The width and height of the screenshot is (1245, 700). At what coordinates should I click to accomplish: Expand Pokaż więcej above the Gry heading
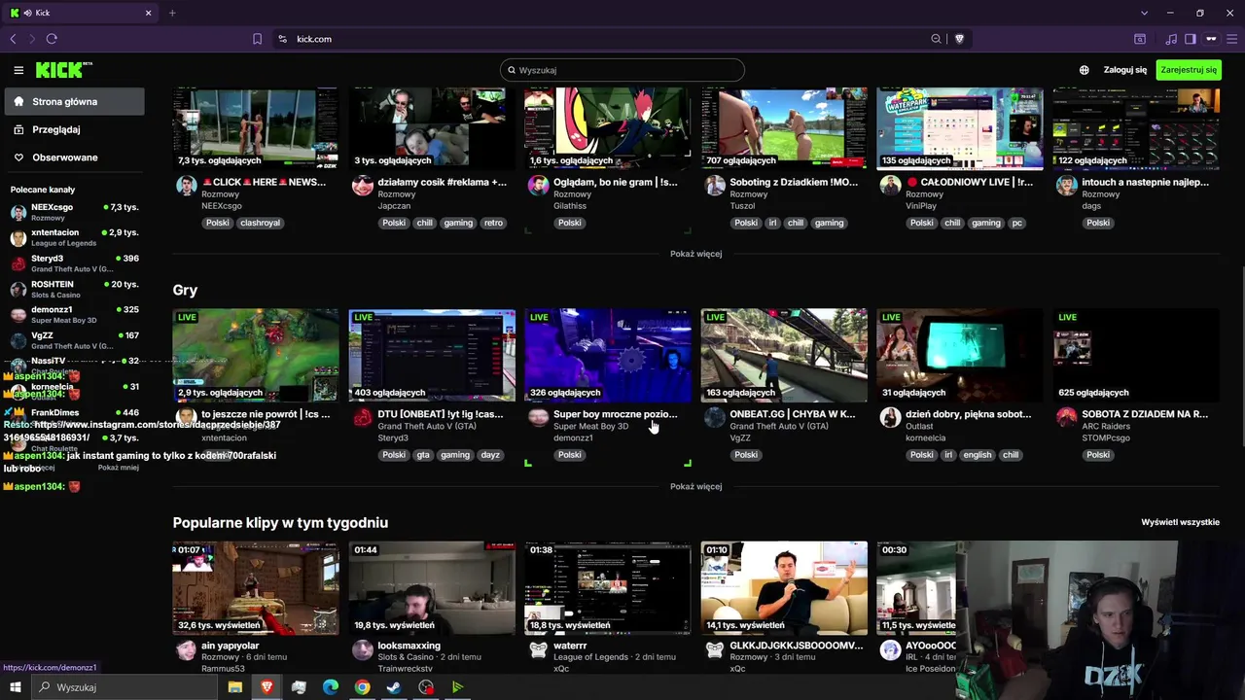(x=695, y=254)
